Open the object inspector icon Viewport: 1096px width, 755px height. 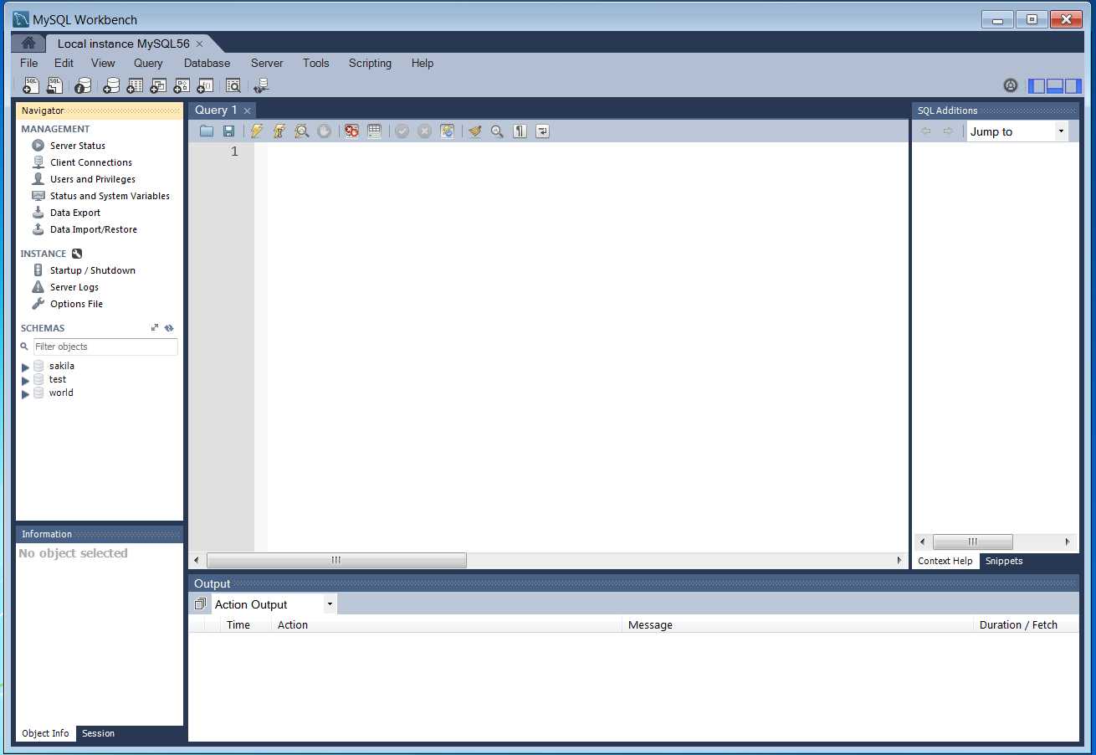[x=82, y=85]
